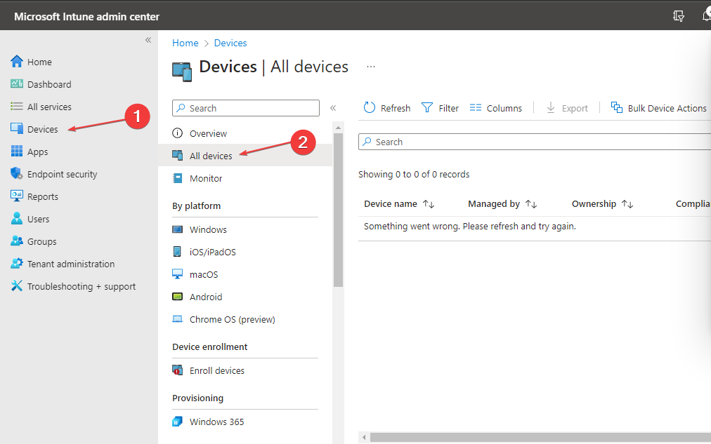Click the "Provisioning" section heading
Image resolution: width=711 pixels, height=444 pixels.
point(197,398)
